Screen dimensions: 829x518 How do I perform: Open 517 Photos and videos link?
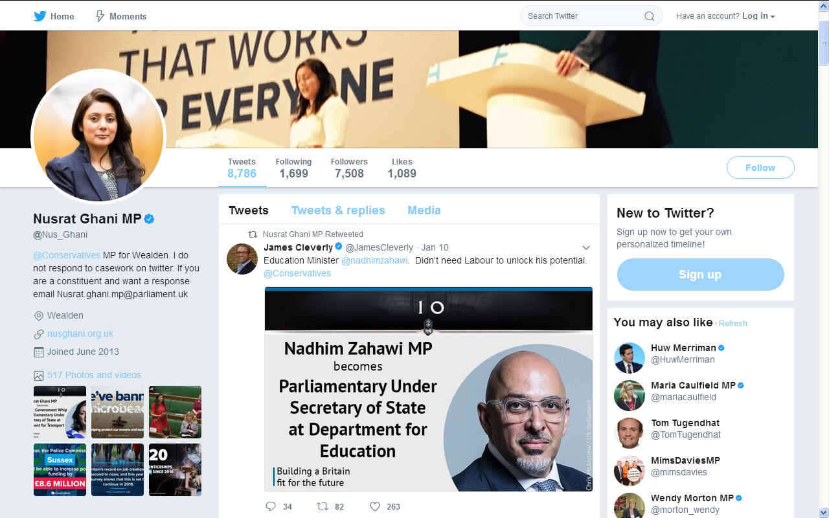tap(94, 375)
